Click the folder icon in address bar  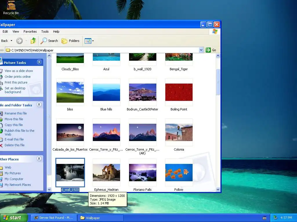[x=8, y=50]
